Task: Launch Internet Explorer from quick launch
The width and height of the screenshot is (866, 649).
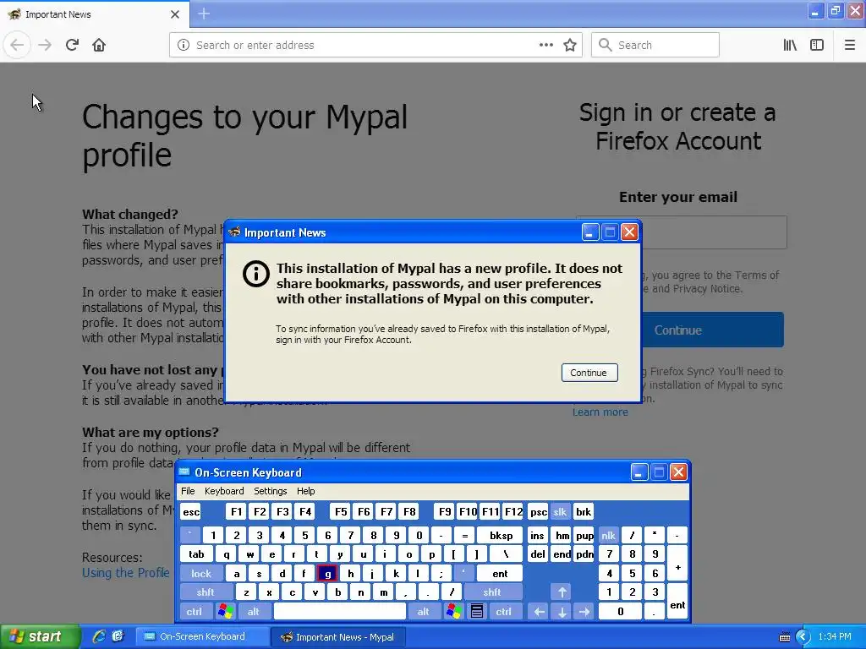Action: [99, 636]
